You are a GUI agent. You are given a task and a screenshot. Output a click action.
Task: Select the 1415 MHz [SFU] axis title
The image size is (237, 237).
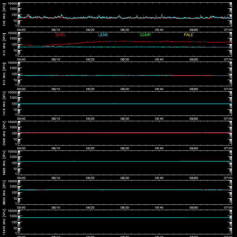coord(4,103)
